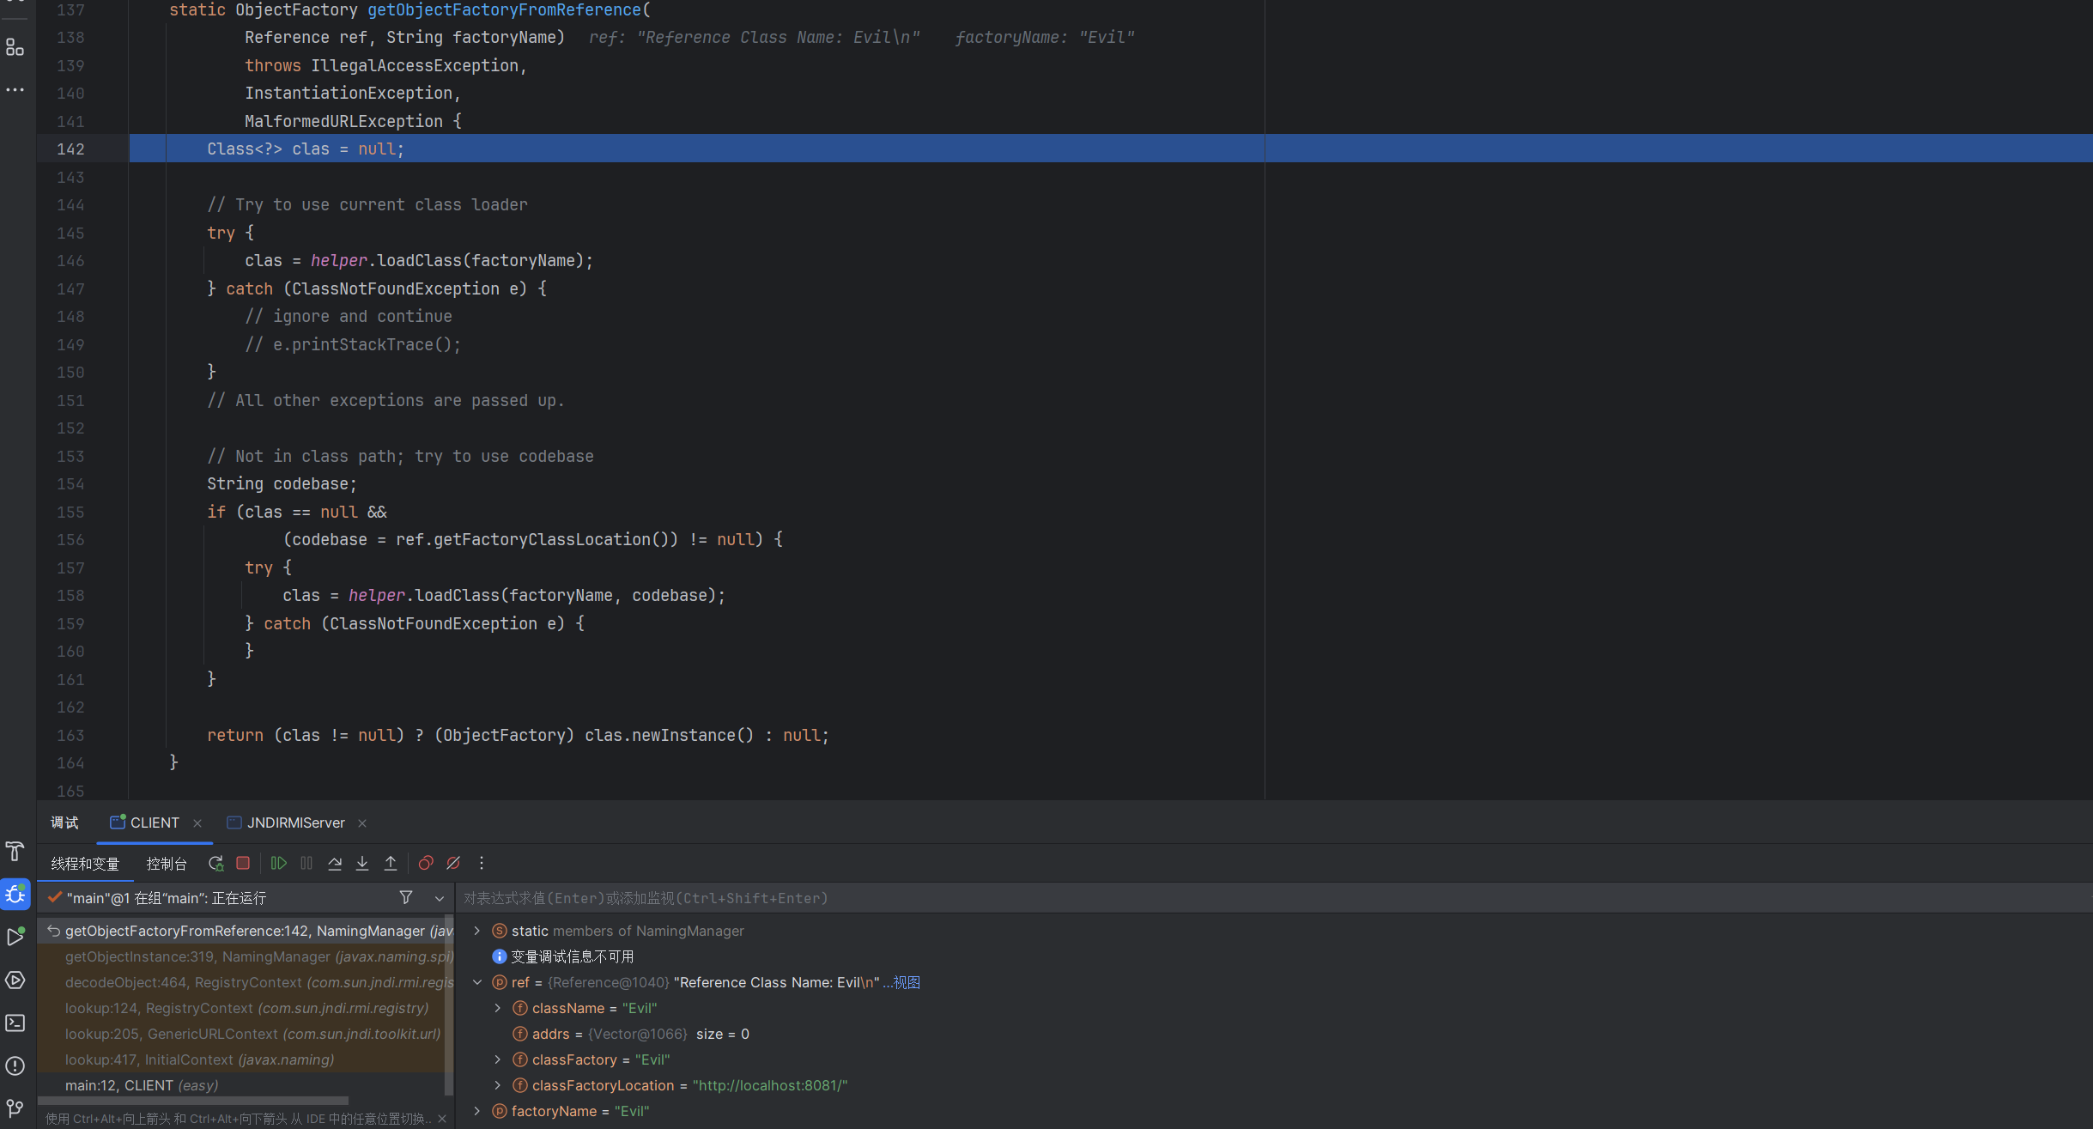
Task: Click helper.loadClass(factoryName, codebase) call
Action: point(531,596)
